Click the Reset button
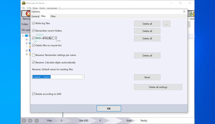 147,77
